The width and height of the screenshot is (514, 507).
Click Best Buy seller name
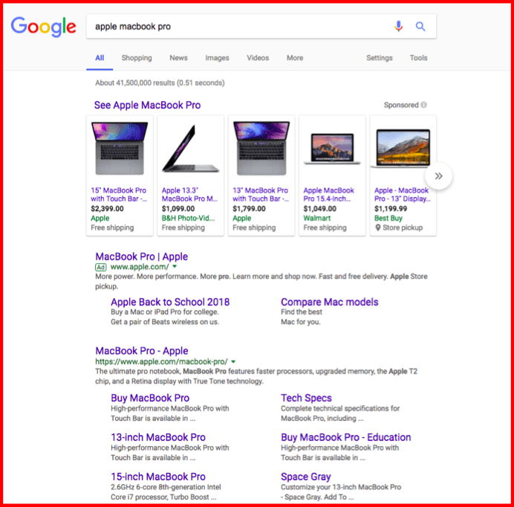[388, 219]
